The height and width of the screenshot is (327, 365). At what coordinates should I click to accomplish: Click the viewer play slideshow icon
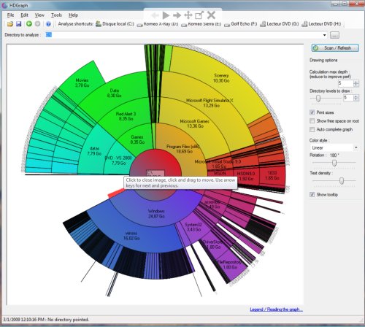tap(166, 15)
